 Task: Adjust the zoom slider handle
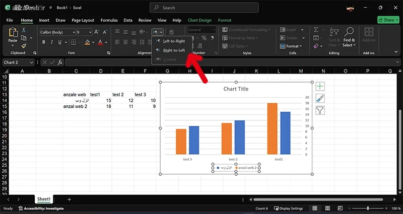click(x=368, y=208)
